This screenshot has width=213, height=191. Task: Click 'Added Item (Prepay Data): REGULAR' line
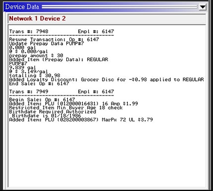(58, 60)
